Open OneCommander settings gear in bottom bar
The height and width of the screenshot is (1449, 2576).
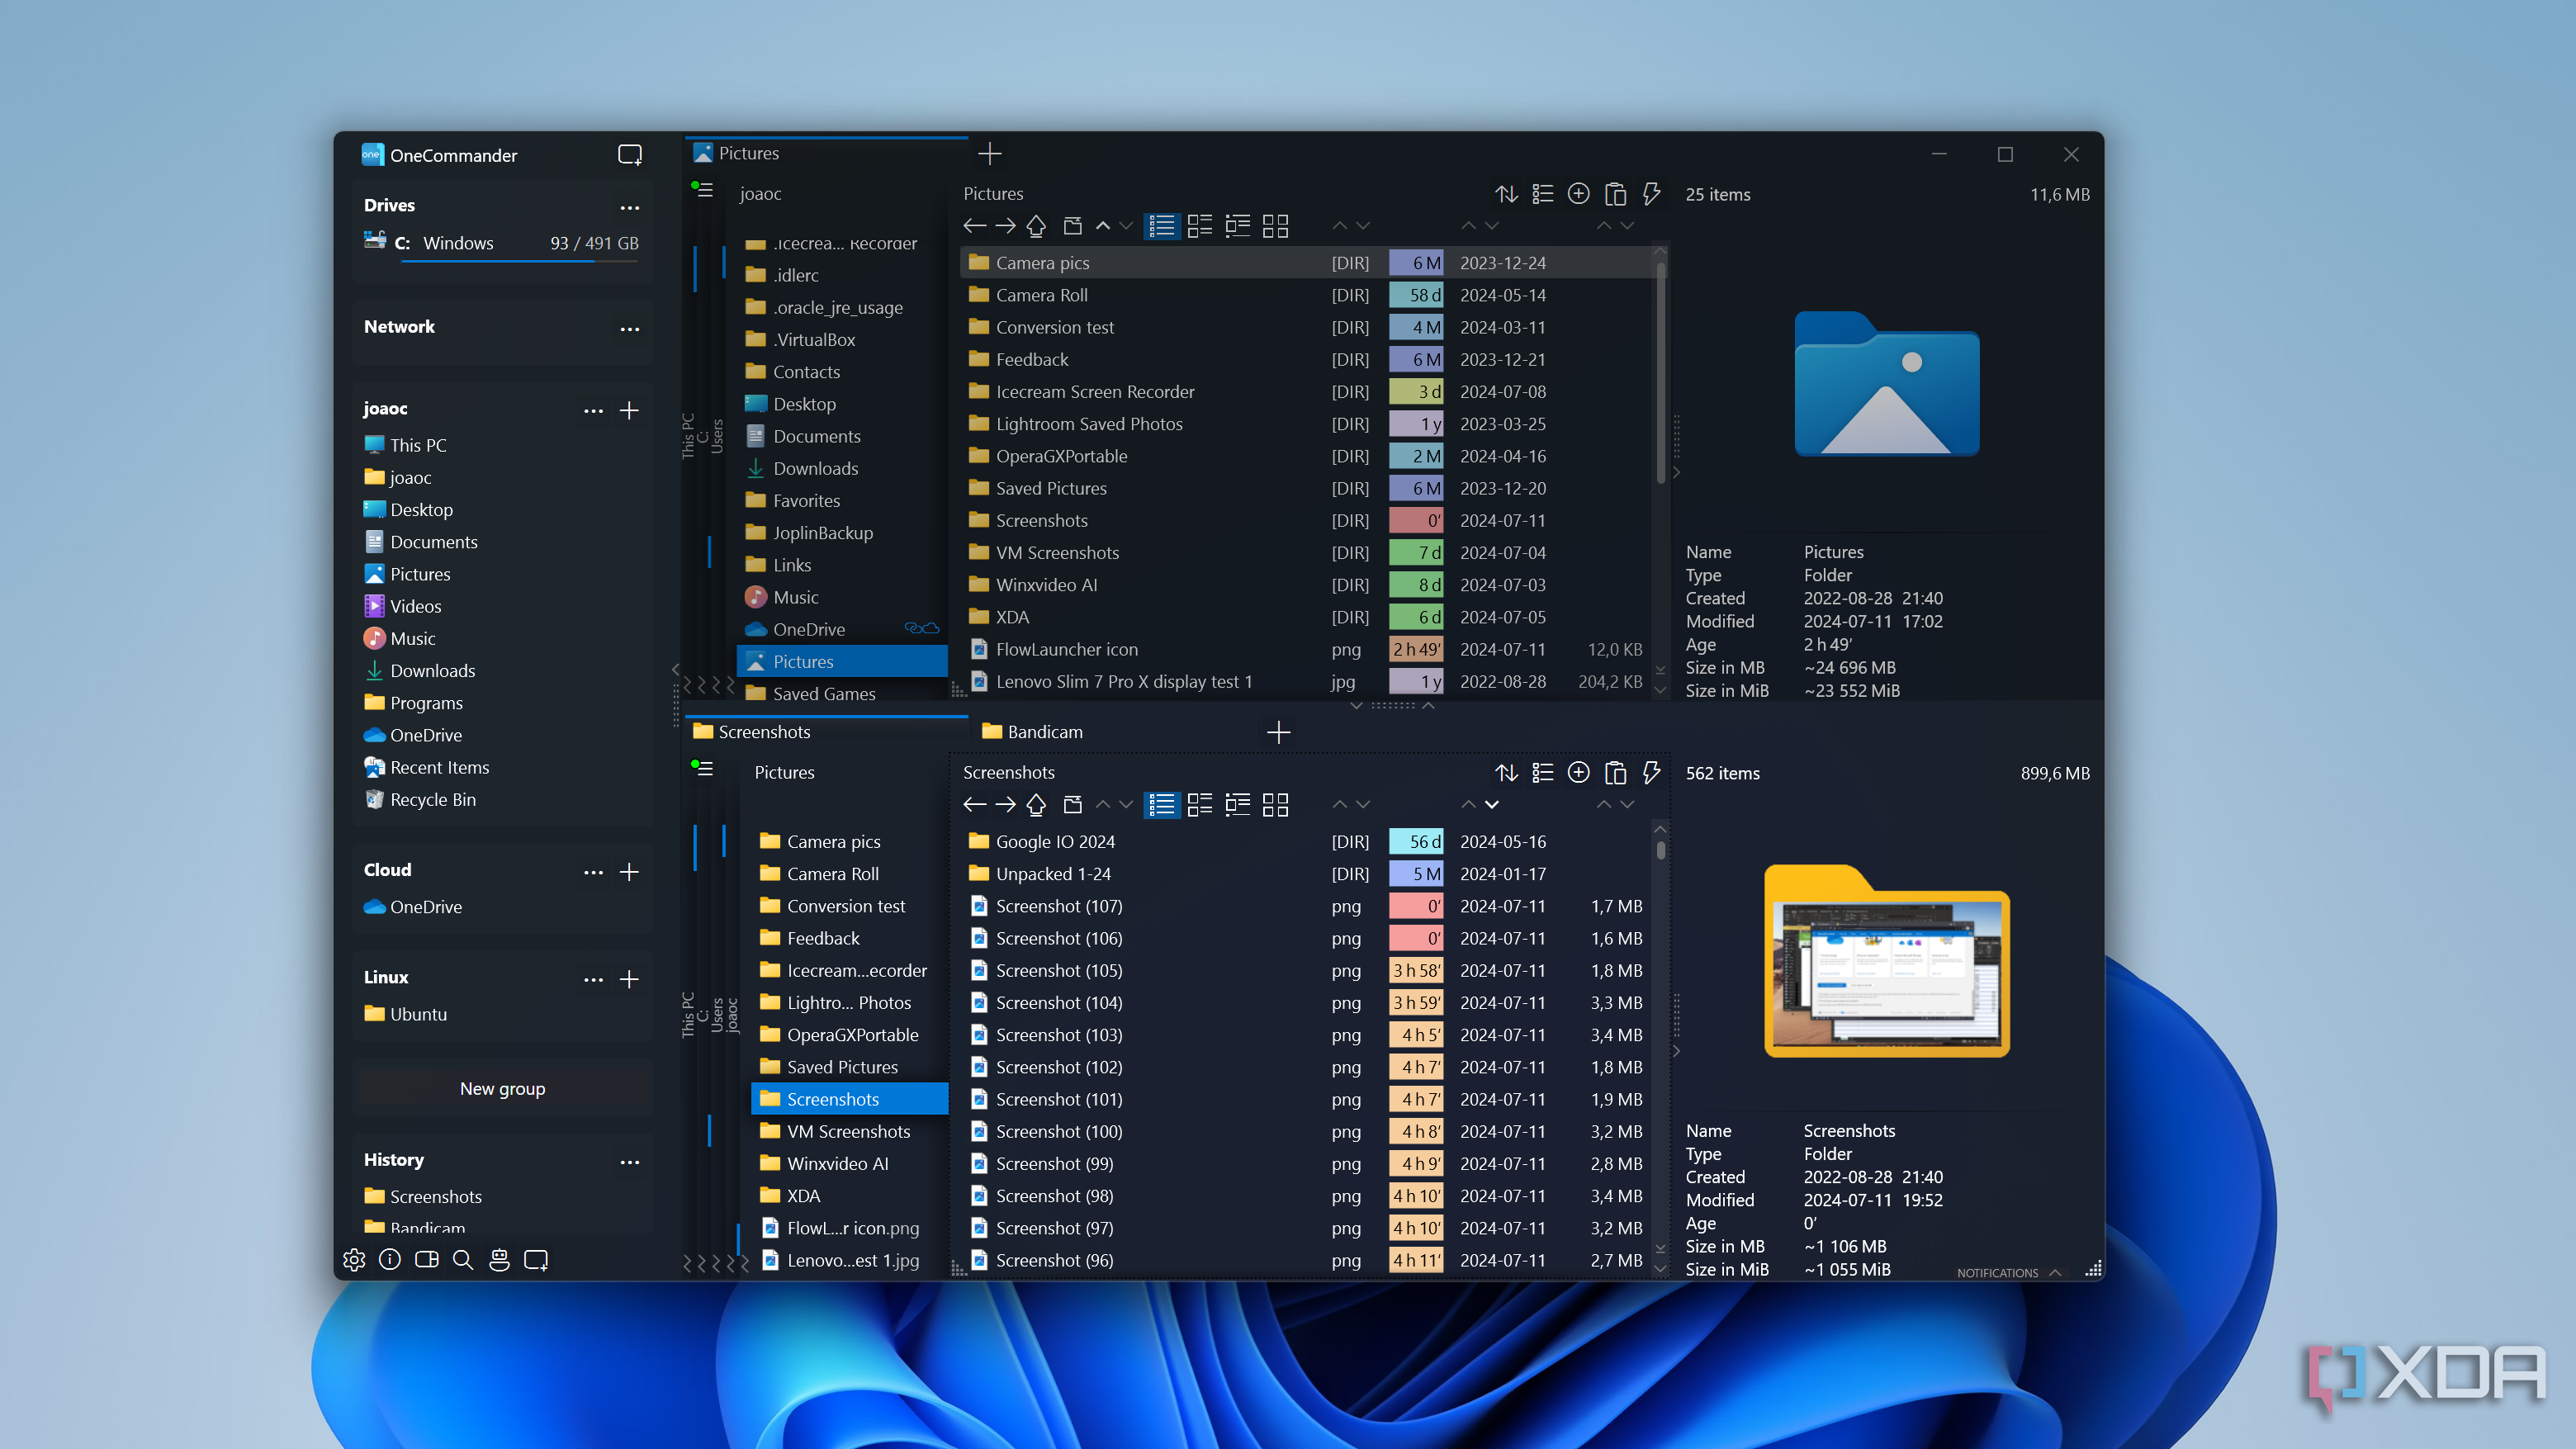[354, 1260]
